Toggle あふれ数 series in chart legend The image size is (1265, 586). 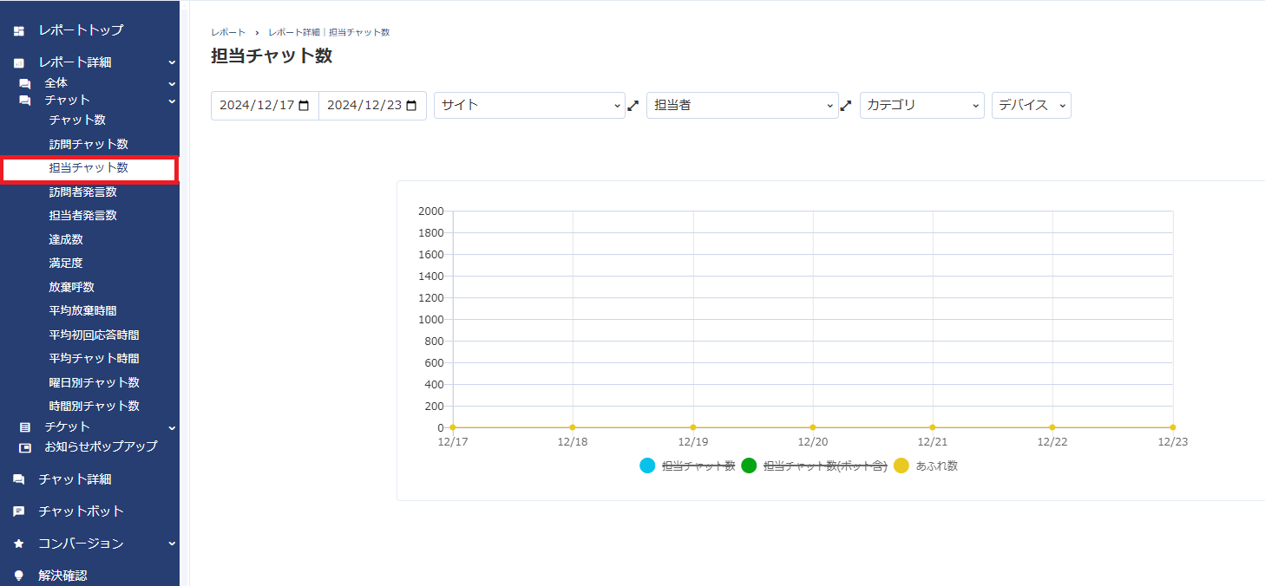tap(937, 466)
